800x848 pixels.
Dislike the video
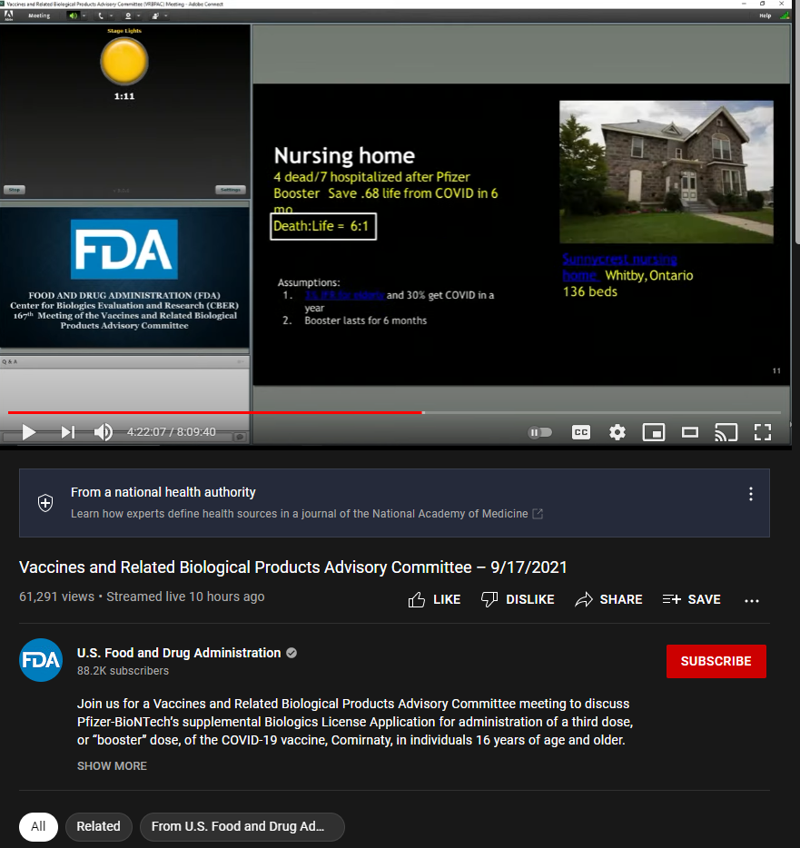(x=518, y=600)
